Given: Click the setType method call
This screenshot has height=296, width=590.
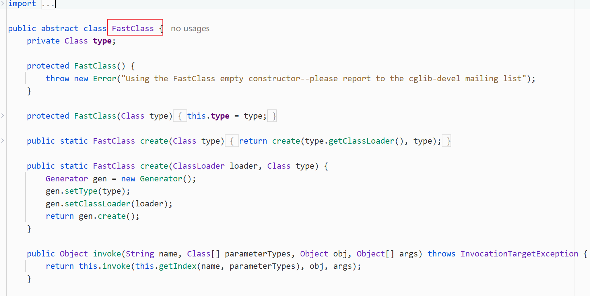Looking at the screenshot, I should pos(81,191).
